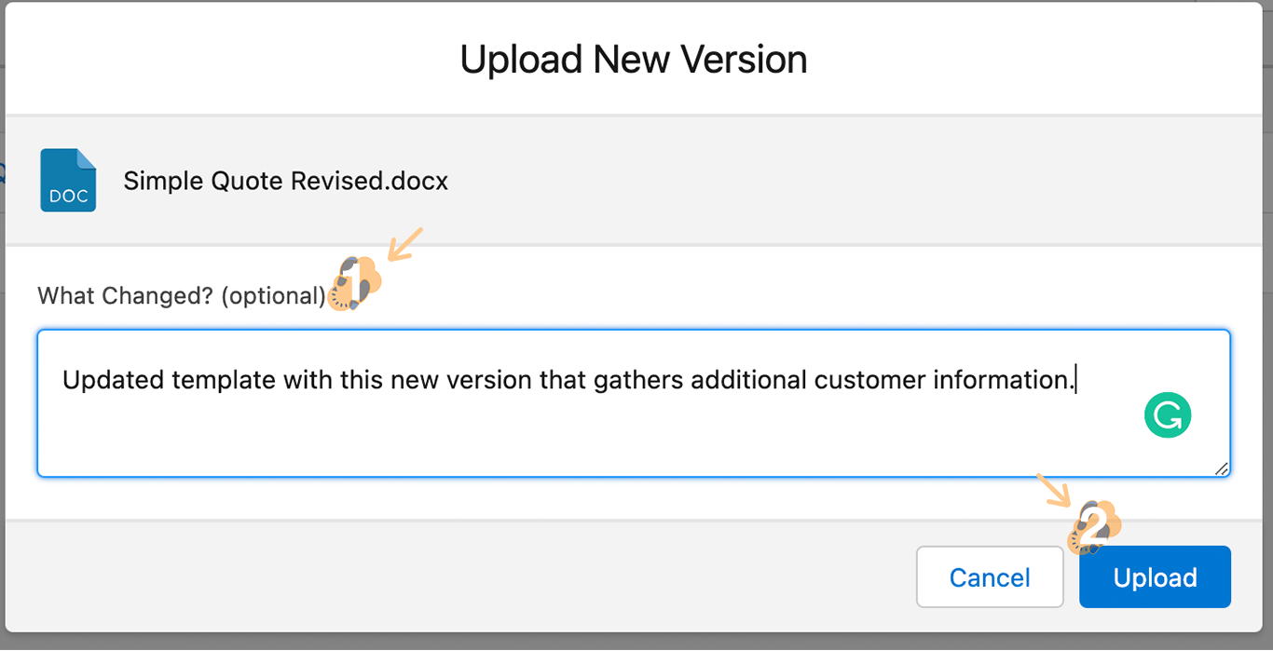Click the step 2 cloud badge

[1094, 528]
